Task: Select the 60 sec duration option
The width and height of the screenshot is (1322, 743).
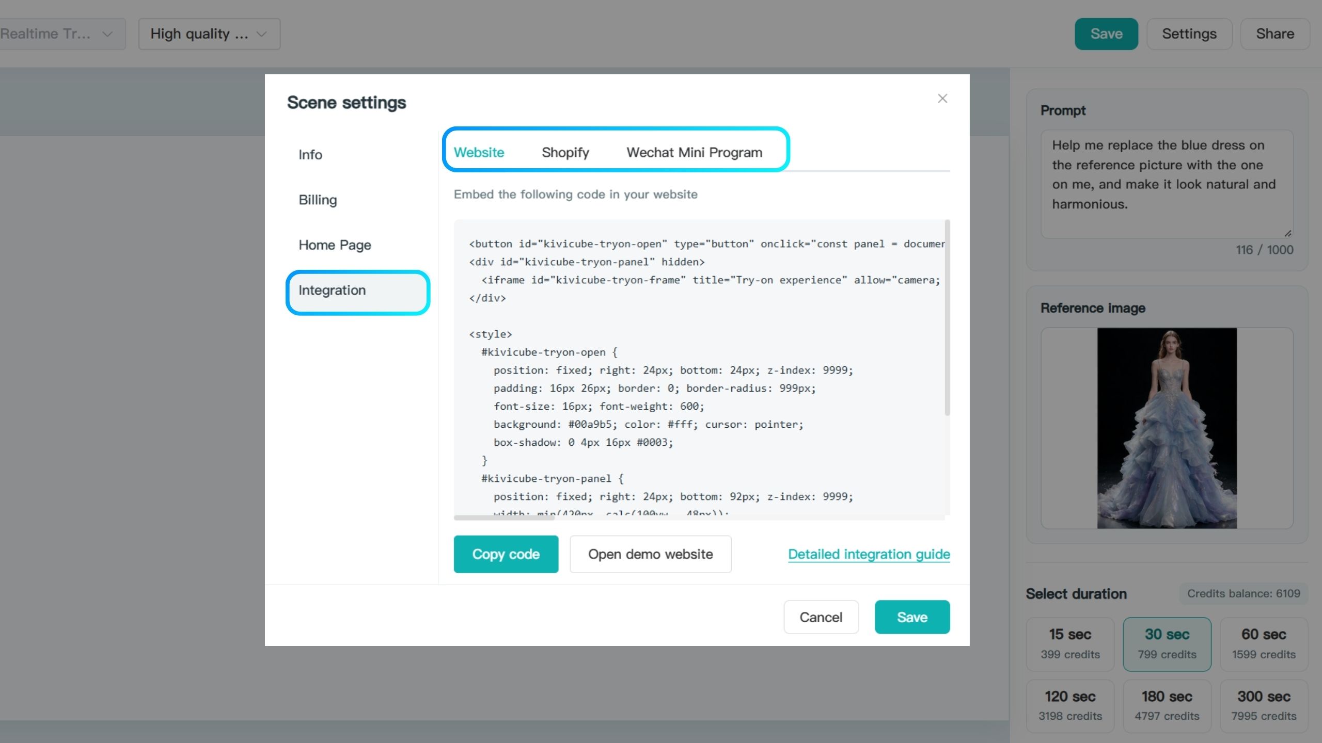Action: 1264,644
